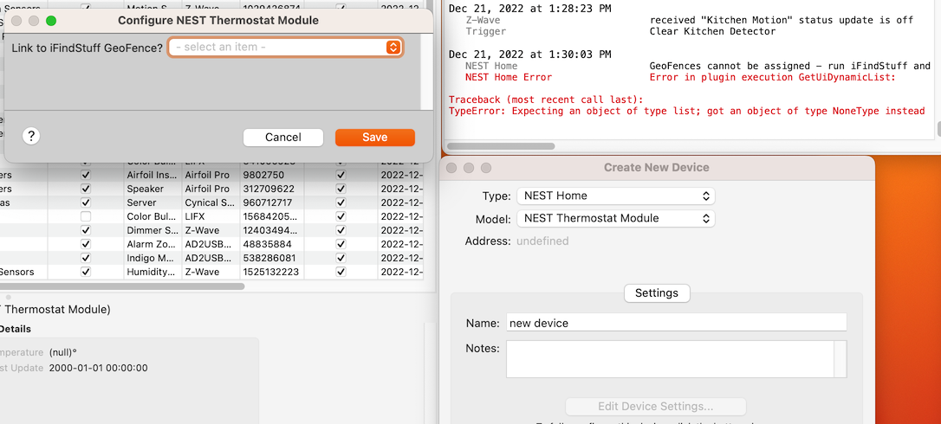Screen dimensions: 941x424
Task: Click 'Z-Wave' in the Humidity row
Action: pyautogui.click(x=210, y=272)
